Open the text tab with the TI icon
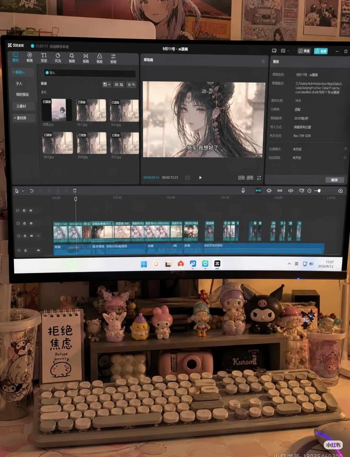 [44, 57]
